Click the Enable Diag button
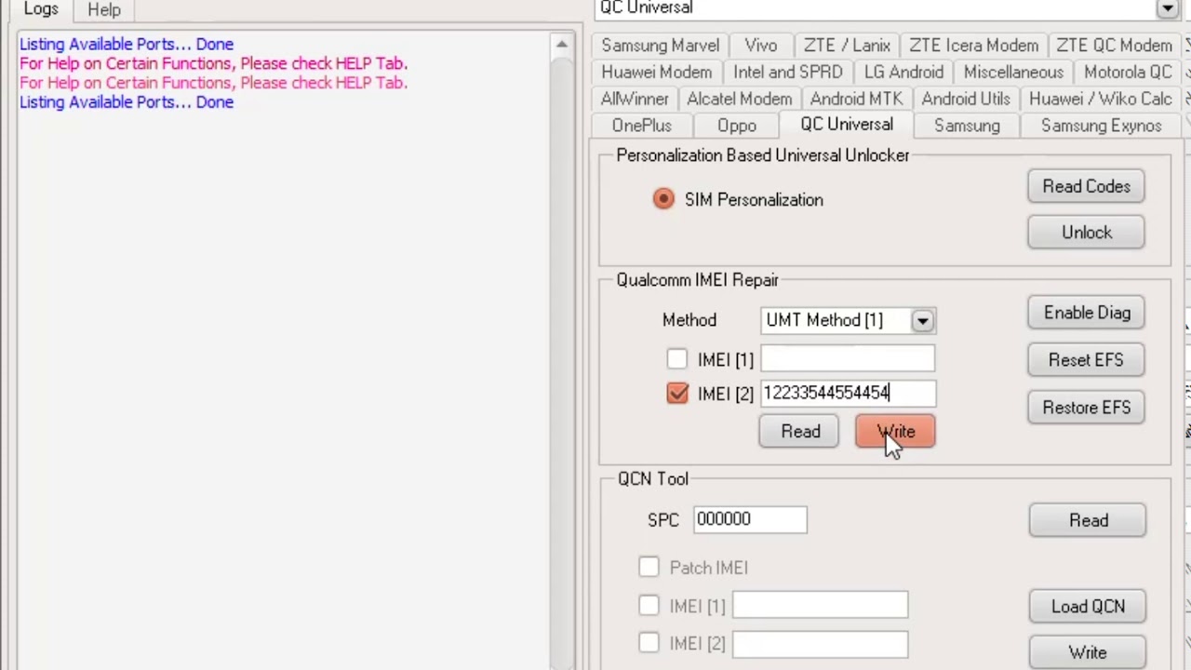Image resolution: width=1191 pixels, height=670 pixels. [1086, 313]
